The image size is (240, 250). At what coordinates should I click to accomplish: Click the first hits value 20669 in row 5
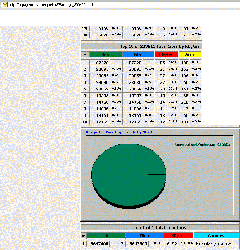point(102,89)
